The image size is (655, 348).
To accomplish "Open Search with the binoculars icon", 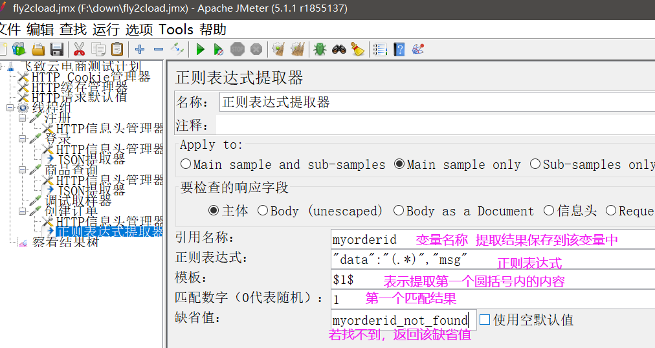I will tap(339, 49).
